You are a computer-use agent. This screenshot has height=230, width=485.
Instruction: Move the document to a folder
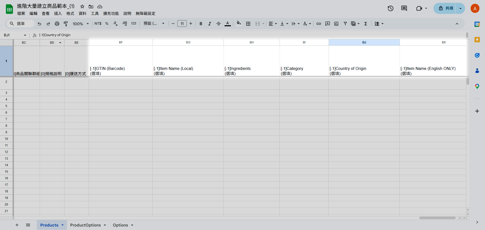pyautogui.click(x=91, y=7)
